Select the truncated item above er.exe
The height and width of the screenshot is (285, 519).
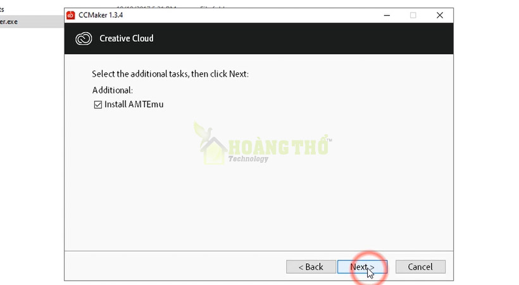2,9
